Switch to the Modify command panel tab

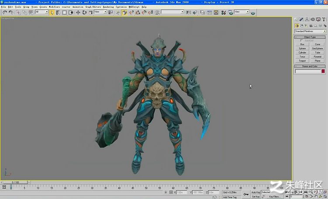pyautogui.click(x=301, y=19)
